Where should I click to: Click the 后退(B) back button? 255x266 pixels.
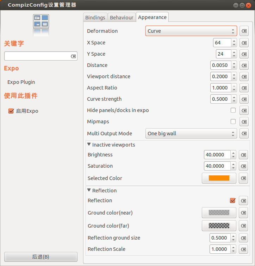(x=41, y=257)
